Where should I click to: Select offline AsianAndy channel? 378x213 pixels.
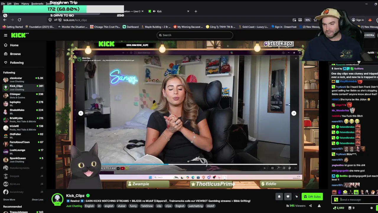pyautogui.click(x=23, y=192)
